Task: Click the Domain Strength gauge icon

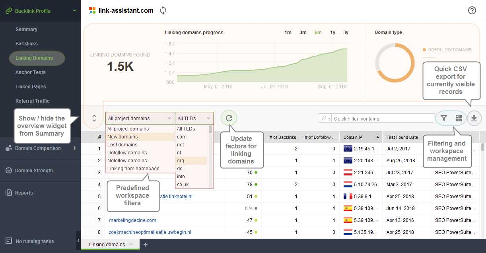Action: coord(9,170)
